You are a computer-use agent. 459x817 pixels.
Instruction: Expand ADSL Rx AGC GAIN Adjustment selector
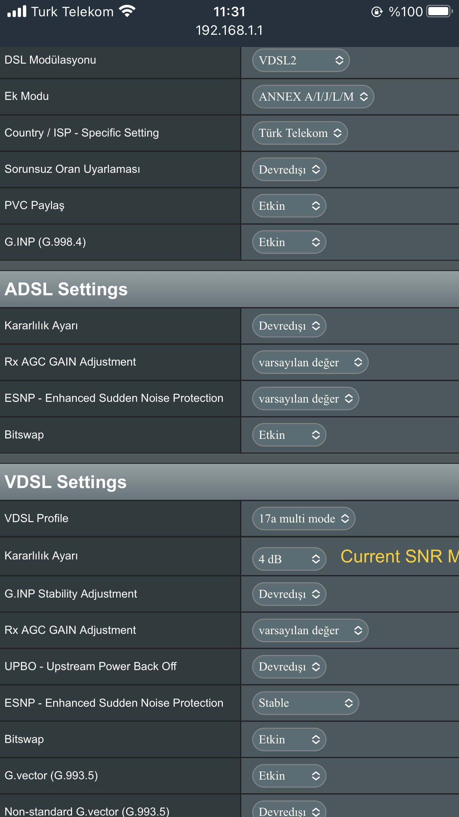click(x=310, y=362)
